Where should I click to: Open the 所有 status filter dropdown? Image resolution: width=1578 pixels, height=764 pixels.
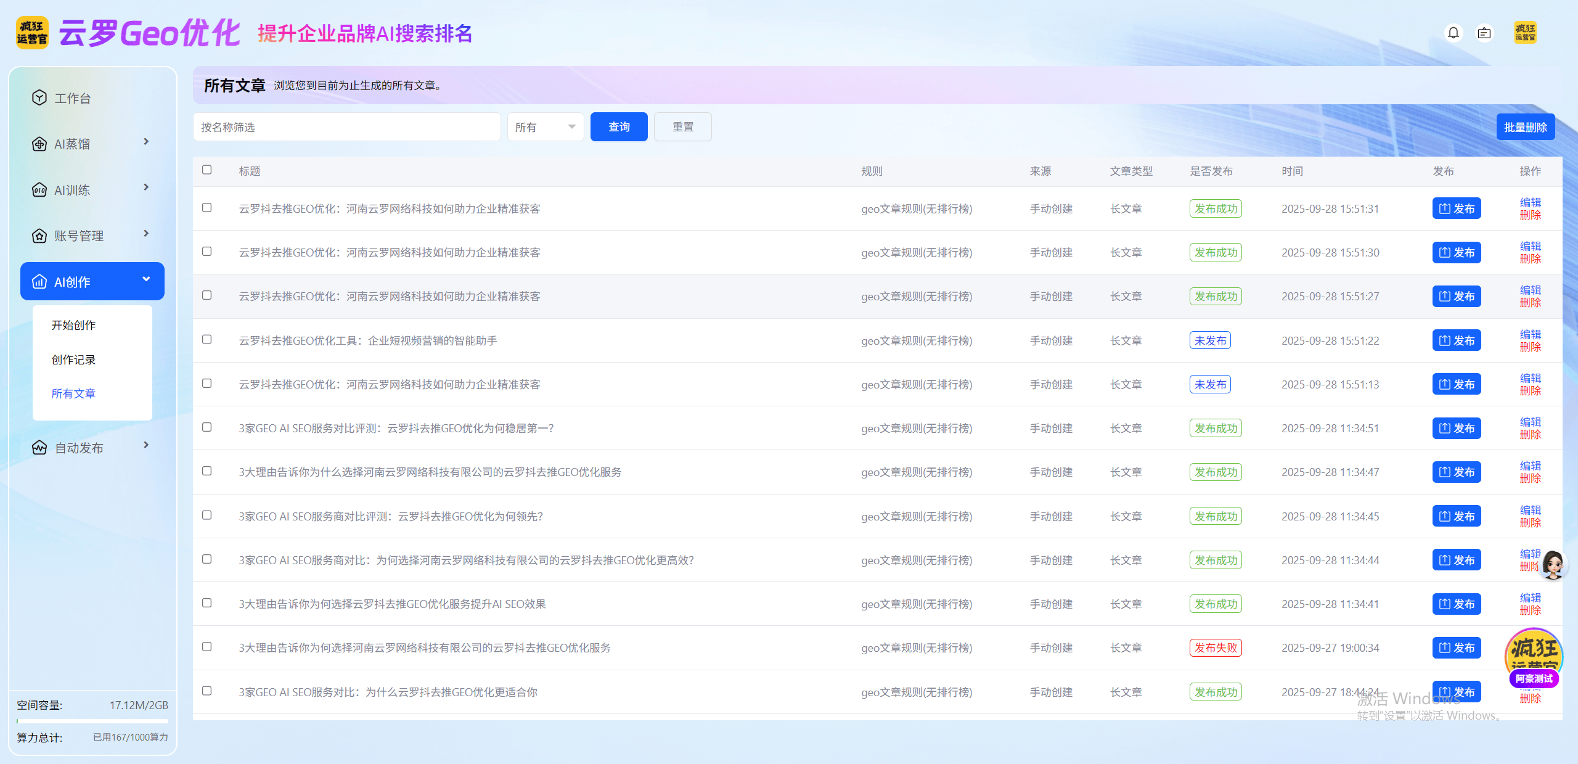coord(545,127)
